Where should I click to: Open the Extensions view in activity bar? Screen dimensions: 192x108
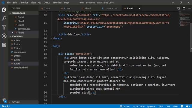pyautogui.click(x=4, y=45)
